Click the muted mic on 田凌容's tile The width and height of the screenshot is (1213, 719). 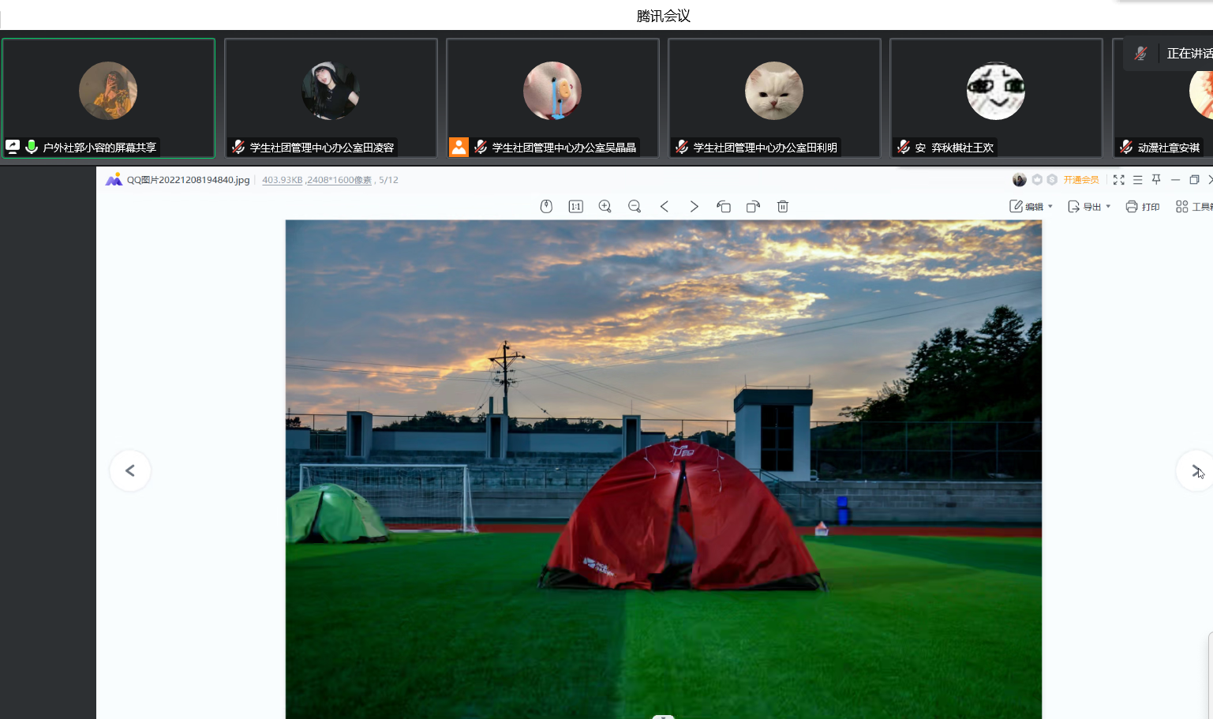pos(238,147)
